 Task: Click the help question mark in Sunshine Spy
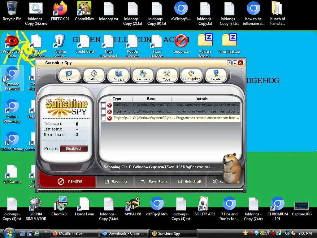click(229, 63)
